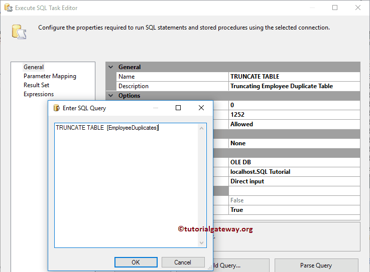Click the query box scroll up arrow
Image resolution: width=370 pixels, height=272 pixels.
click(x=201, y=128)
